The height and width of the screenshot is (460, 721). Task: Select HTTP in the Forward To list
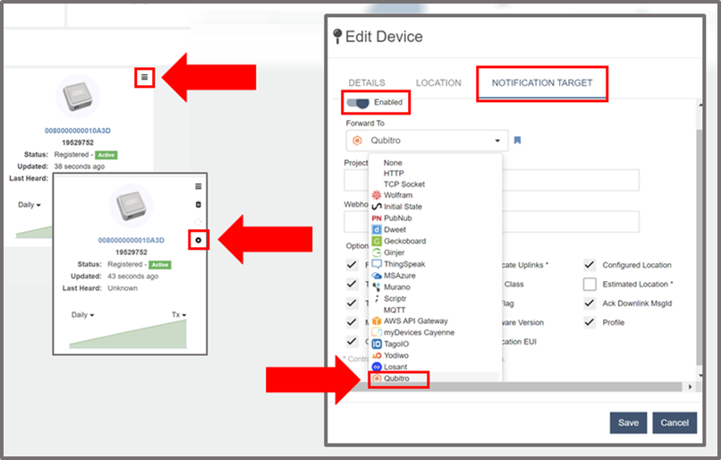click(394, 174)
